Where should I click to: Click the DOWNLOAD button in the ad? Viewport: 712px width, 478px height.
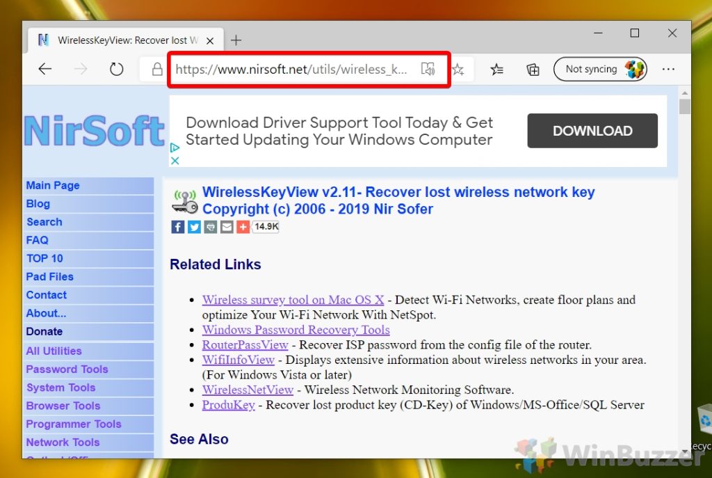pyautogui.click(x=592, y=131)
